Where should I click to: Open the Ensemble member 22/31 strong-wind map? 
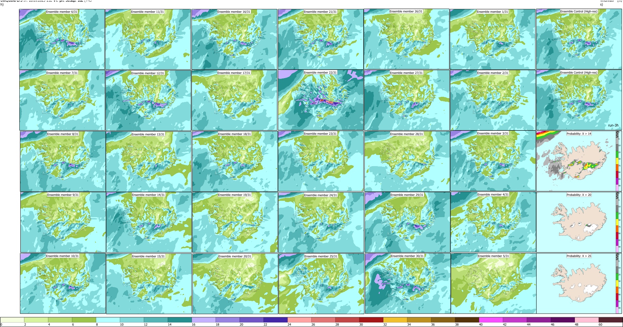point(321,100)
